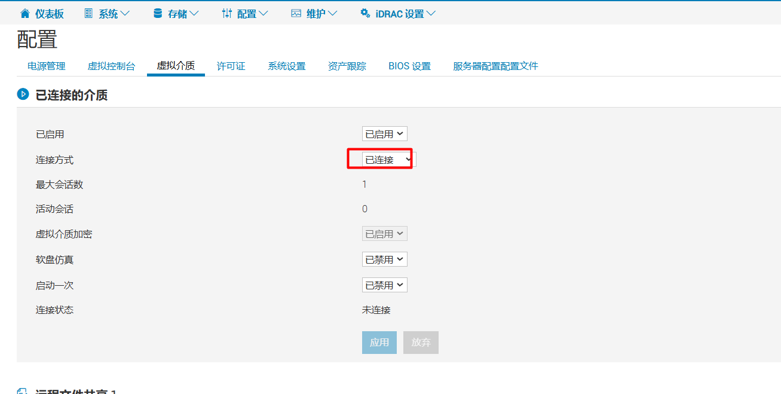Switch to the 许可证 tab
The height and width of the screenshot is (394, 781).
pyautogui.click(x=231, y=66)
